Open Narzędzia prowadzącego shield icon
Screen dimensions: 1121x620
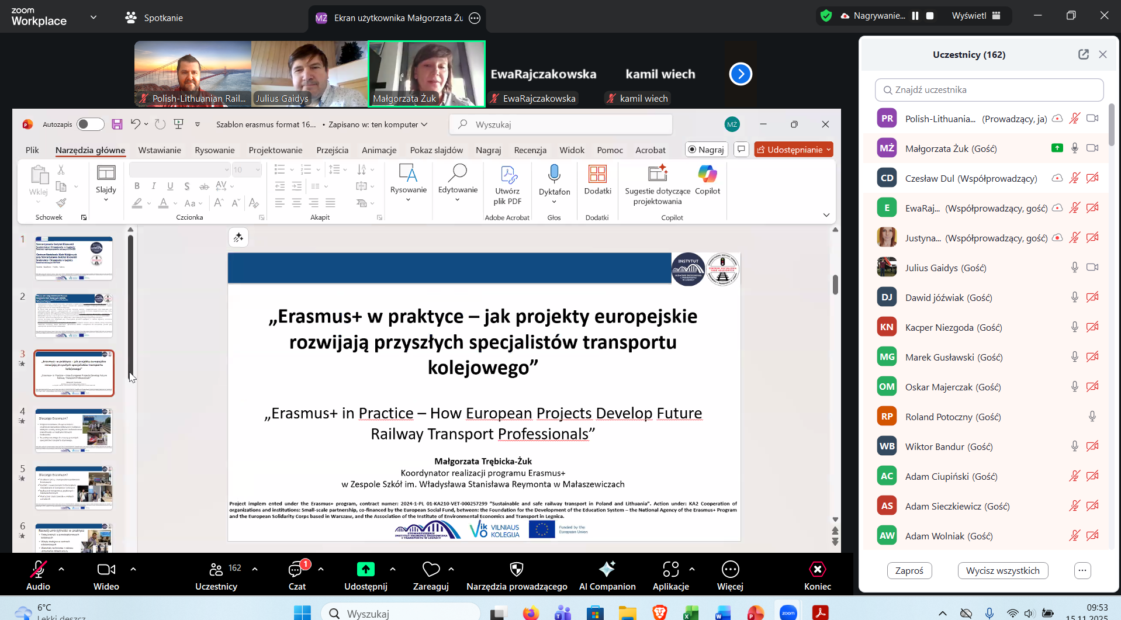pos(517,569)
